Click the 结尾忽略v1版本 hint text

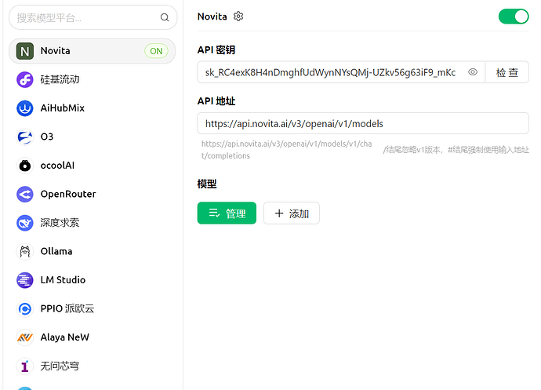pyautogui.click(x=456, y=150)
